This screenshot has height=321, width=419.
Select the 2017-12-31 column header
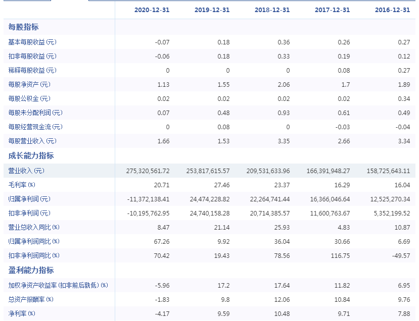[332, 10]
